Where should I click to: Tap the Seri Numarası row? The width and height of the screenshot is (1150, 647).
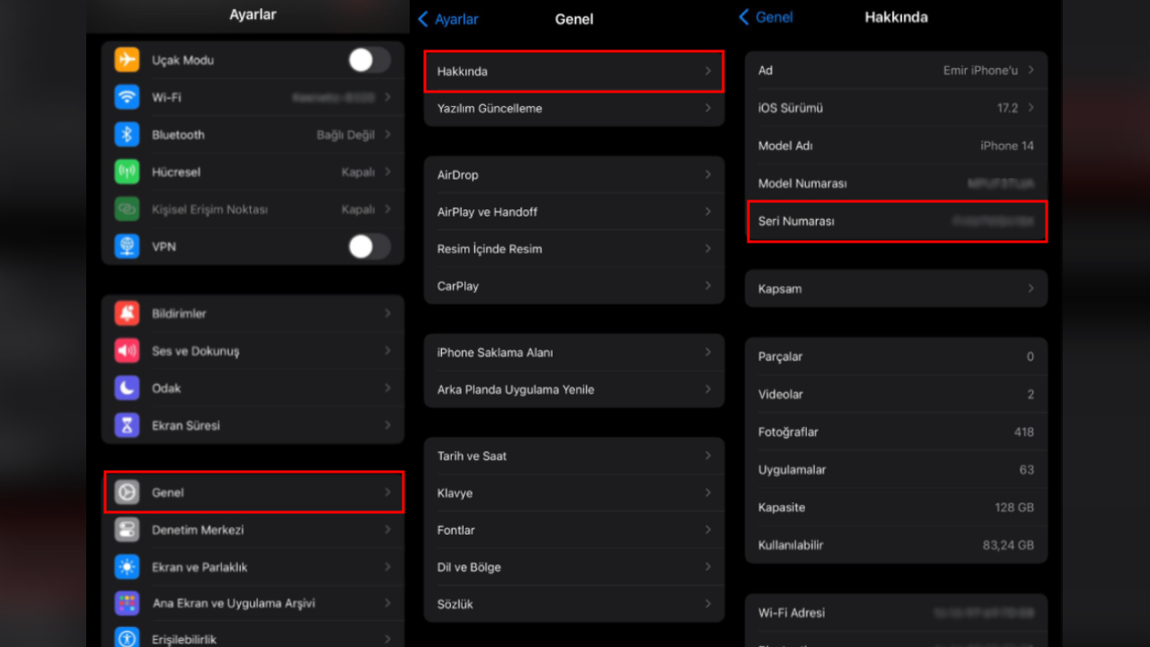coord(896,221)
